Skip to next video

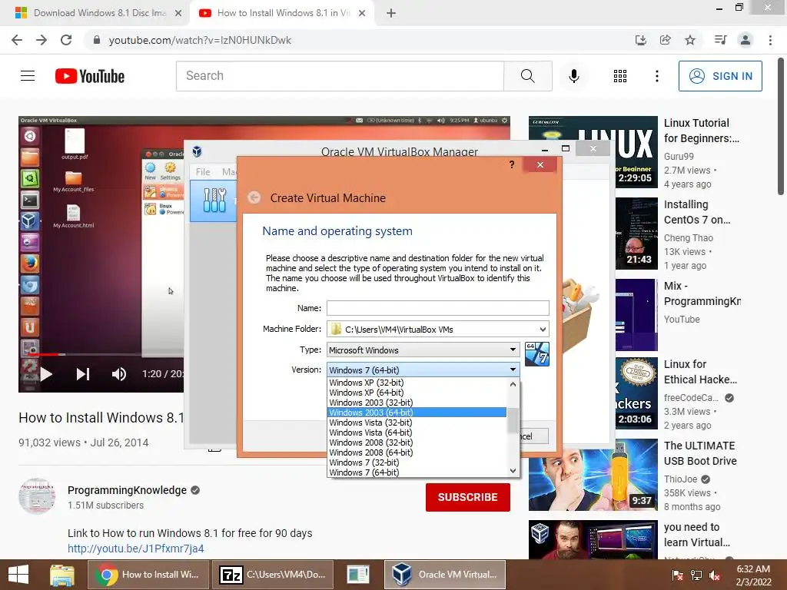(x=83, y=374)
